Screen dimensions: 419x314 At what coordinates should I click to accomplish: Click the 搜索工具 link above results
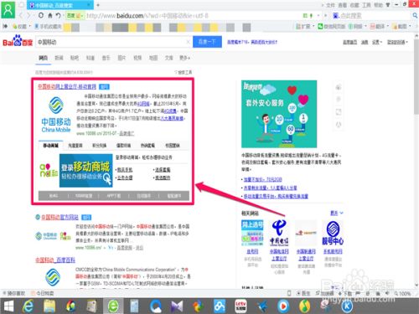pyautogui.click(x=184, y=72)
